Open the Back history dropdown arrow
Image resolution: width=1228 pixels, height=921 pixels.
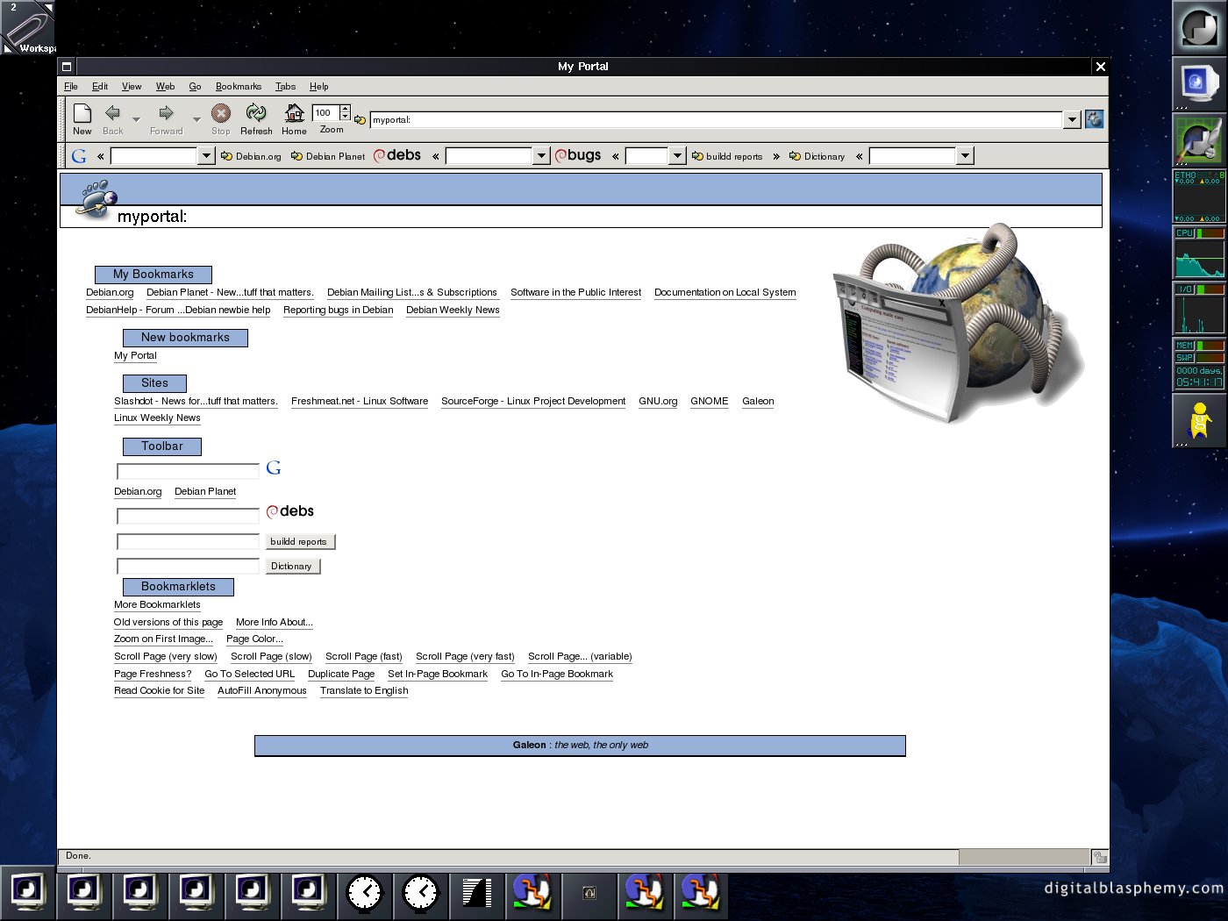click(136, 118)
